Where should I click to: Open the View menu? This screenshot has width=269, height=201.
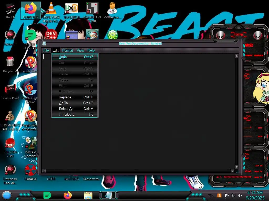click(80, 50)
